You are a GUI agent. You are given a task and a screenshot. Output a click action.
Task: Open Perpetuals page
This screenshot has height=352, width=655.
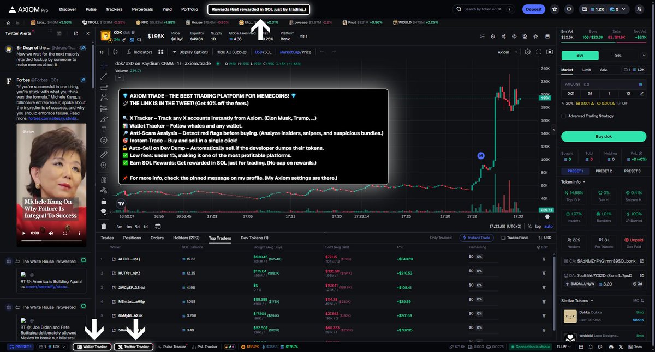coord(142,9)
